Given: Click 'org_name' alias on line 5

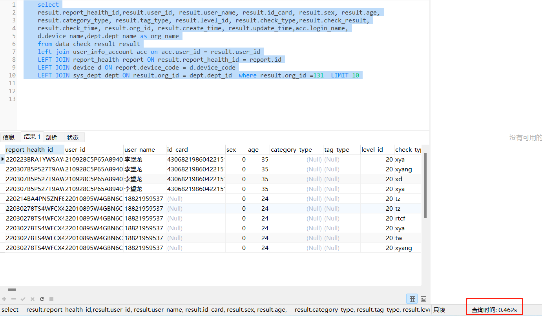Looking at the screenshot, I should (164, 36).
